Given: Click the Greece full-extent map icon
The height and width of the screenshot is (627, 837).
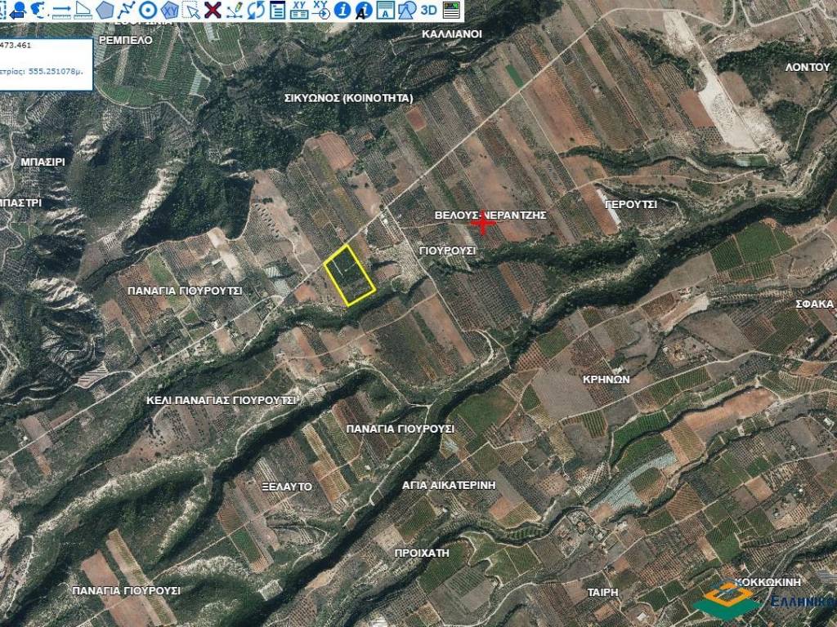Looking at the screenshot, I should point(37,10).
